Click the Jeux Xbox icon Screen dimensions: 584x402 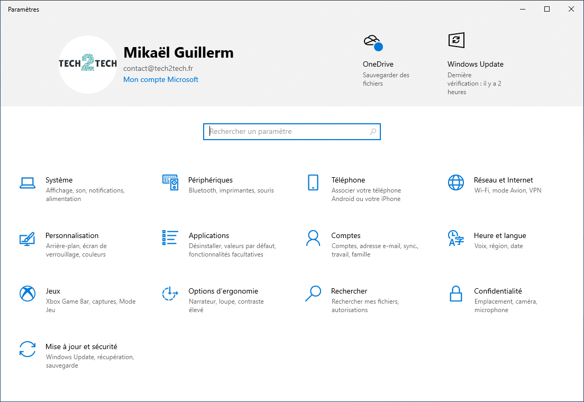click(27, 294)
